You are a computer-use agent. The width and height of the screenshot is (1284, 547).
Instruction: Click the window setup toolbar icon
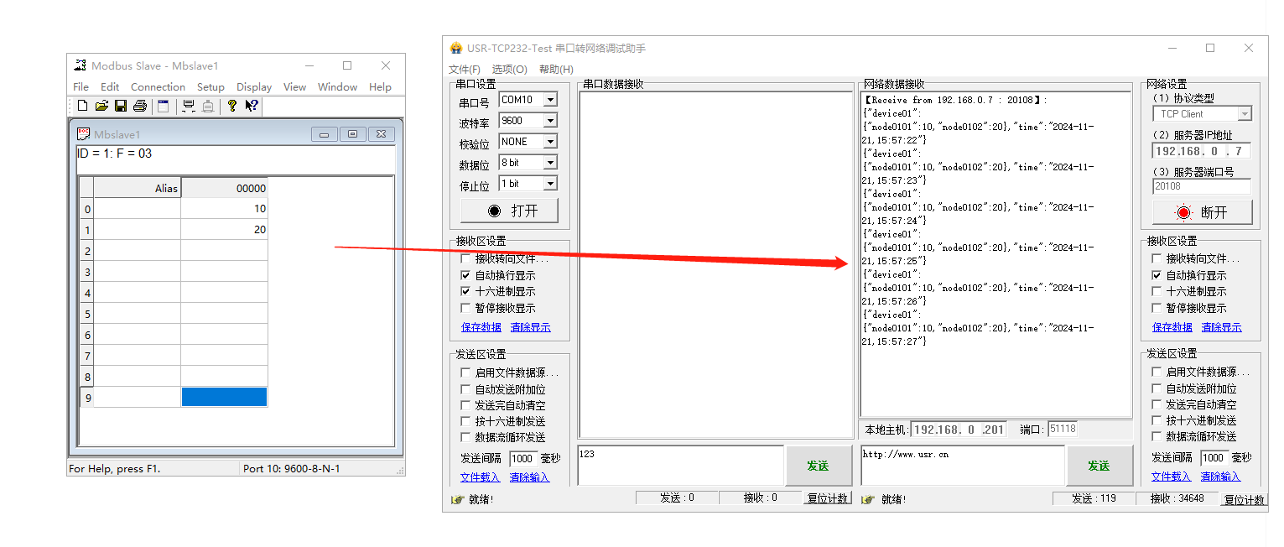(x=164, y=106)
